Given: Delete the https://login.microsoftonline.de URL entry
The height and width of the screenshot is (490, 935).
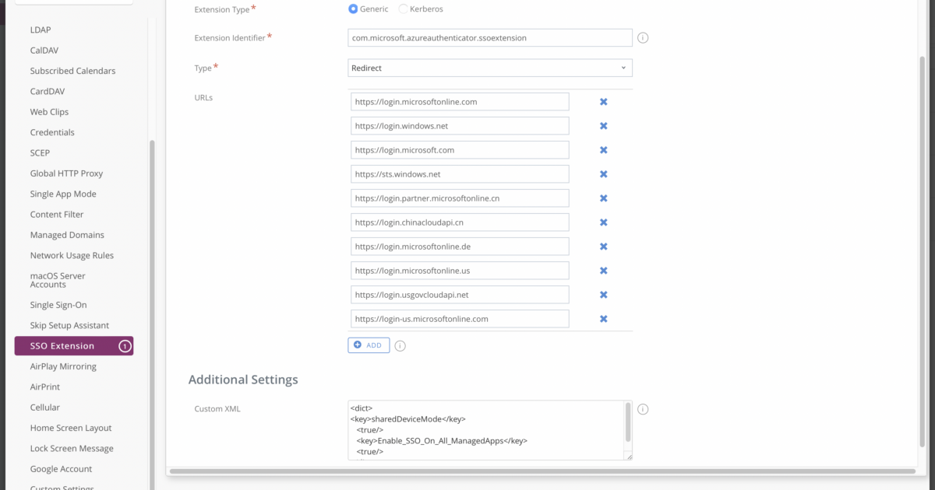Looking at the screenshot, I should tap(603, 246).
